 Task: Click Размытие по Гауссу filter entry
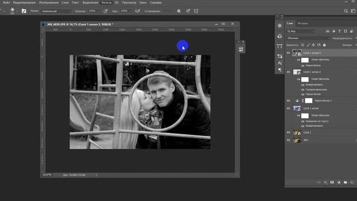tap(317, 122)
